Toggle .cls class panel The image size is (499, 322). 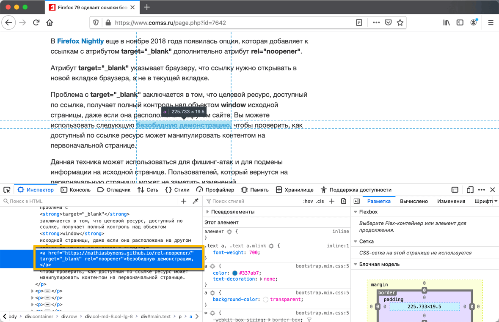coord(320,201)
